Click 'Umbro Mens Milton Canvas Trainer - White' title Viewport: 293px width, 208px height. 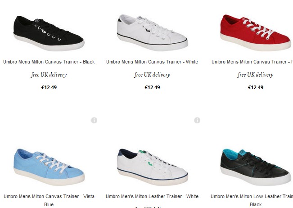[x=152, y=62]
